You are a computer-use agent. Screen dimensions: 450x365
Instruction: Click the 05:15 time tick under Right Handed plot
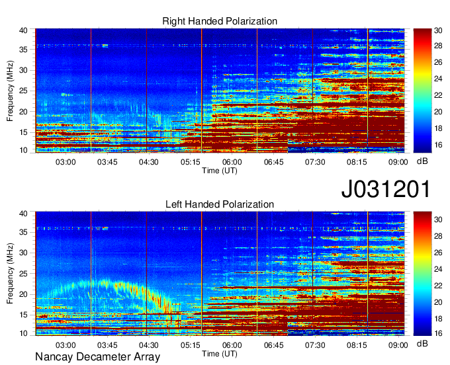191,162
